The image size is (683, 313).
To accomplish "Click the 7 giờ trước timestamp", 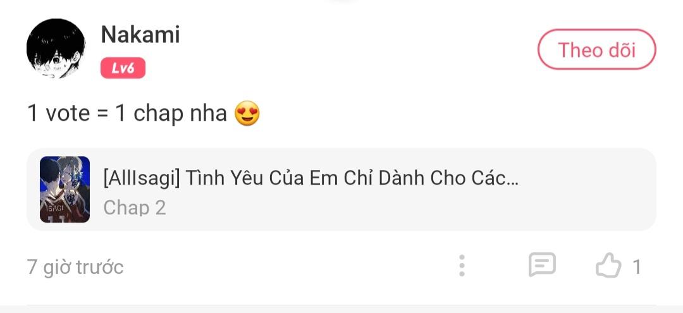I will click(75, 267).
